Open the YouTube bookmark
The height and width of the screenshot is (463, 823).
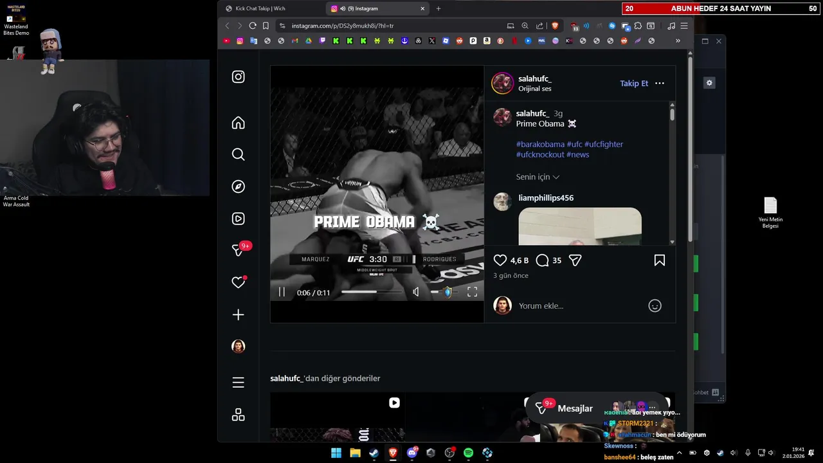[x=226, y=41]
